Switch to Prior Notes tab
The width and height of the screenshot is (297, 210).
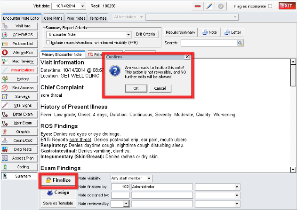[76, 18]
